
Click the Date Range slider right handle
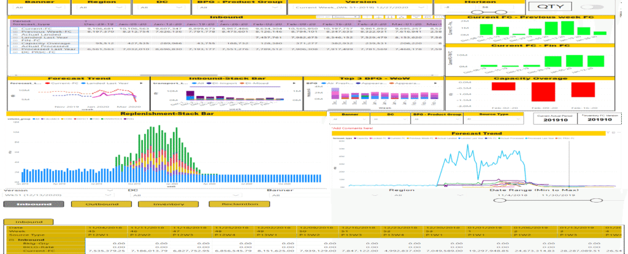pyautogui.click(x=596, y=200)
